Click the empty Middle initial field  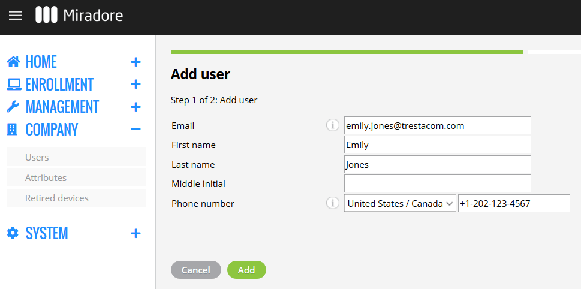coord(438,183)
